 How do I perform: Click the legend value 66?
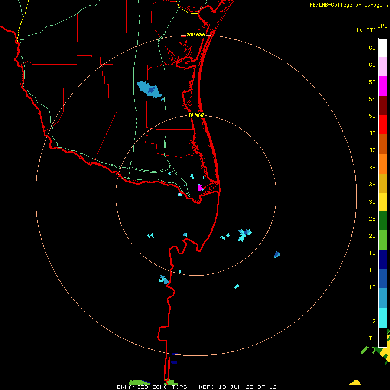click(372, 48)
